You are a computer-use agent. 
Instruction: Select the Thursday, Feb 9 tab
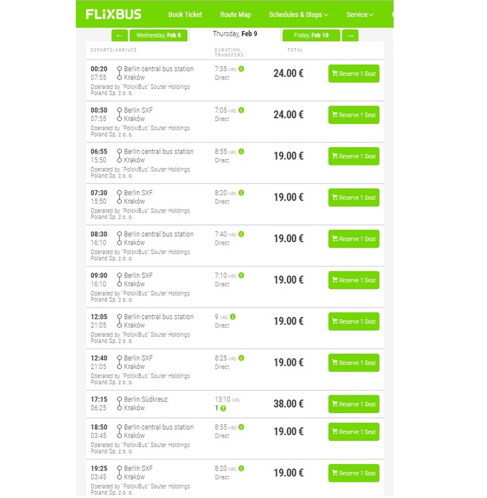coord(235,34)
